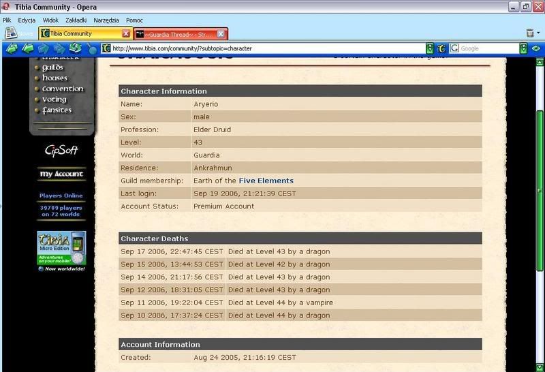Click the Ankrahmun residence value

[213, 168]
